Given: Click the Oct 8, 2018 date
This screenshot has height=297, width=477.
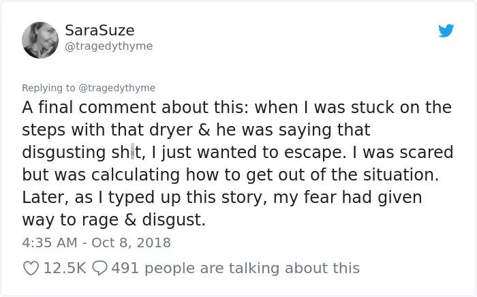Looking at the screenshot, I should click(x=131, y=243).
